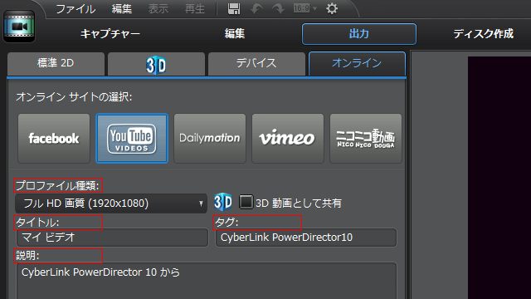Click the タイトル field containing マイ ビデオ

(x=112, y=238)
